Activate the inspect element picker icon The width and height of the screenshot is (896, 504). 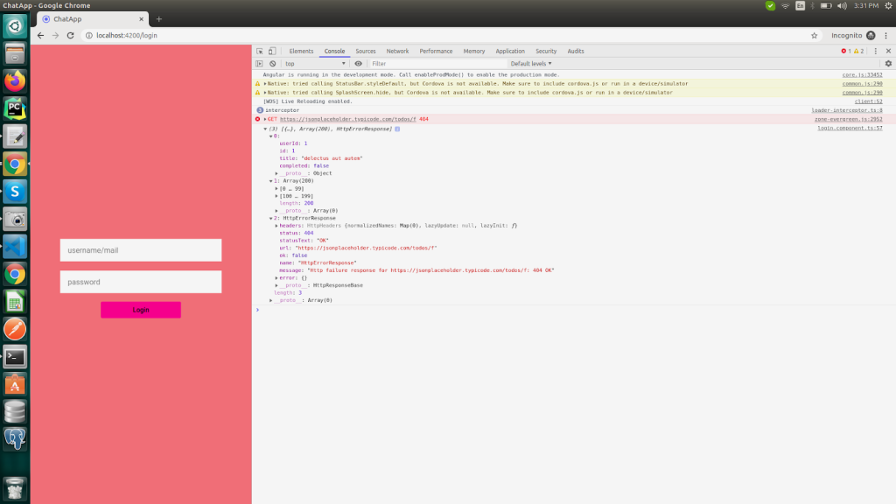coord(260,52)
